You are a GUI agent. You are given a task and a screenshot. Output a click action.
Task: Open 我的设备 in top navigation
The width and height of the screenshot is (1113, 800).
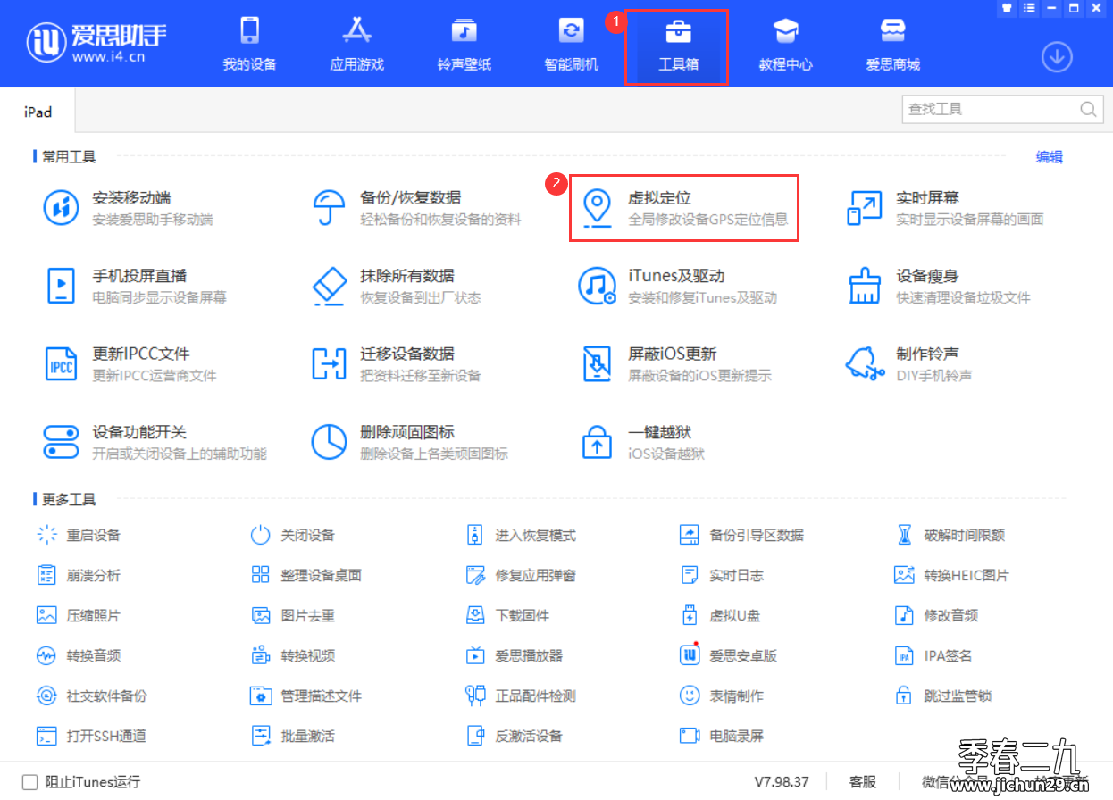click(x=250, y=44)
